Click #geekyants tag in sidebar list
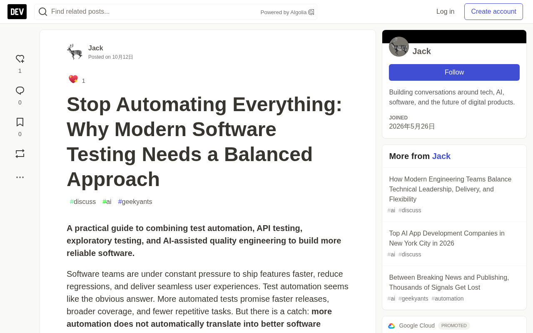Screen dimensions: 533x333 [413, 298]
